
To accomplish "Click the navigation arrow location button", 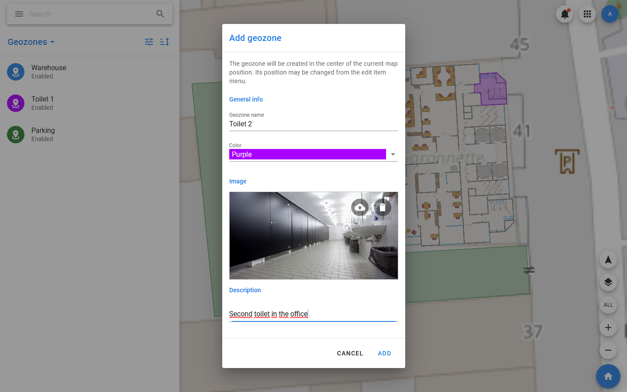I will pos(608,260).
